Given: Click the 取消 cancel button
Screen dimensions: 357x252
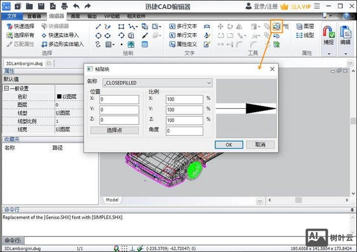Looking at the screenshot, I should click(260, 145).
